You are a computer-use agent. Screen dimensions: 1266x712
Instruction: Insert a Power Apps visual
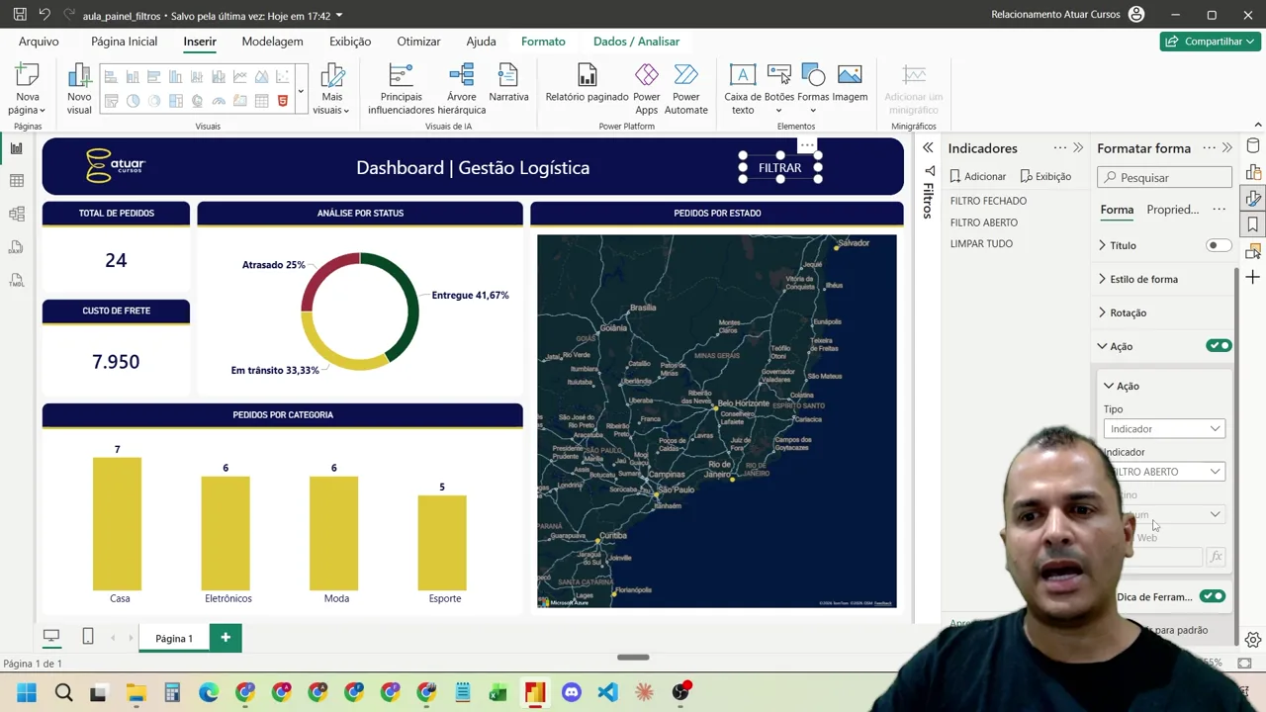(647, 89)
